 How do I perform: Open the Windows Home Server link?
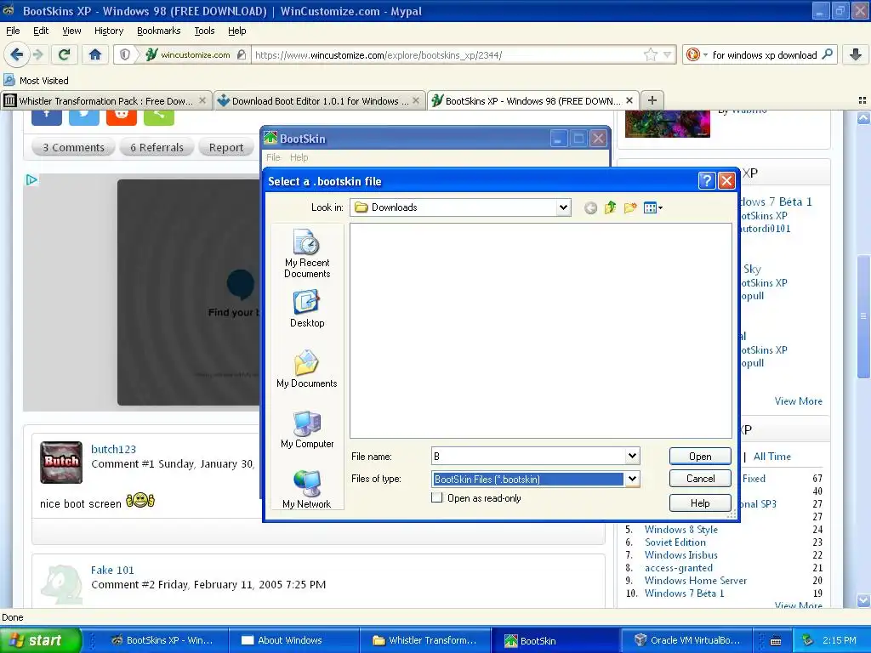tap(696, 580)
